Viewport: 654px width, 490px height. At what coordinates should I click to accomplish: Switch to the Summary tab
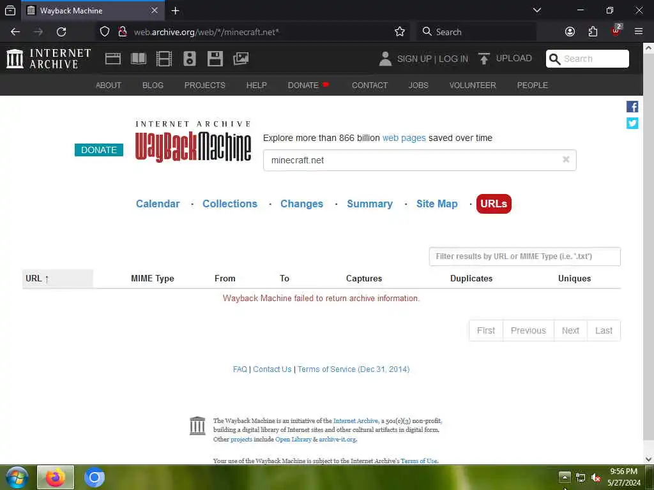click(370, 204)
